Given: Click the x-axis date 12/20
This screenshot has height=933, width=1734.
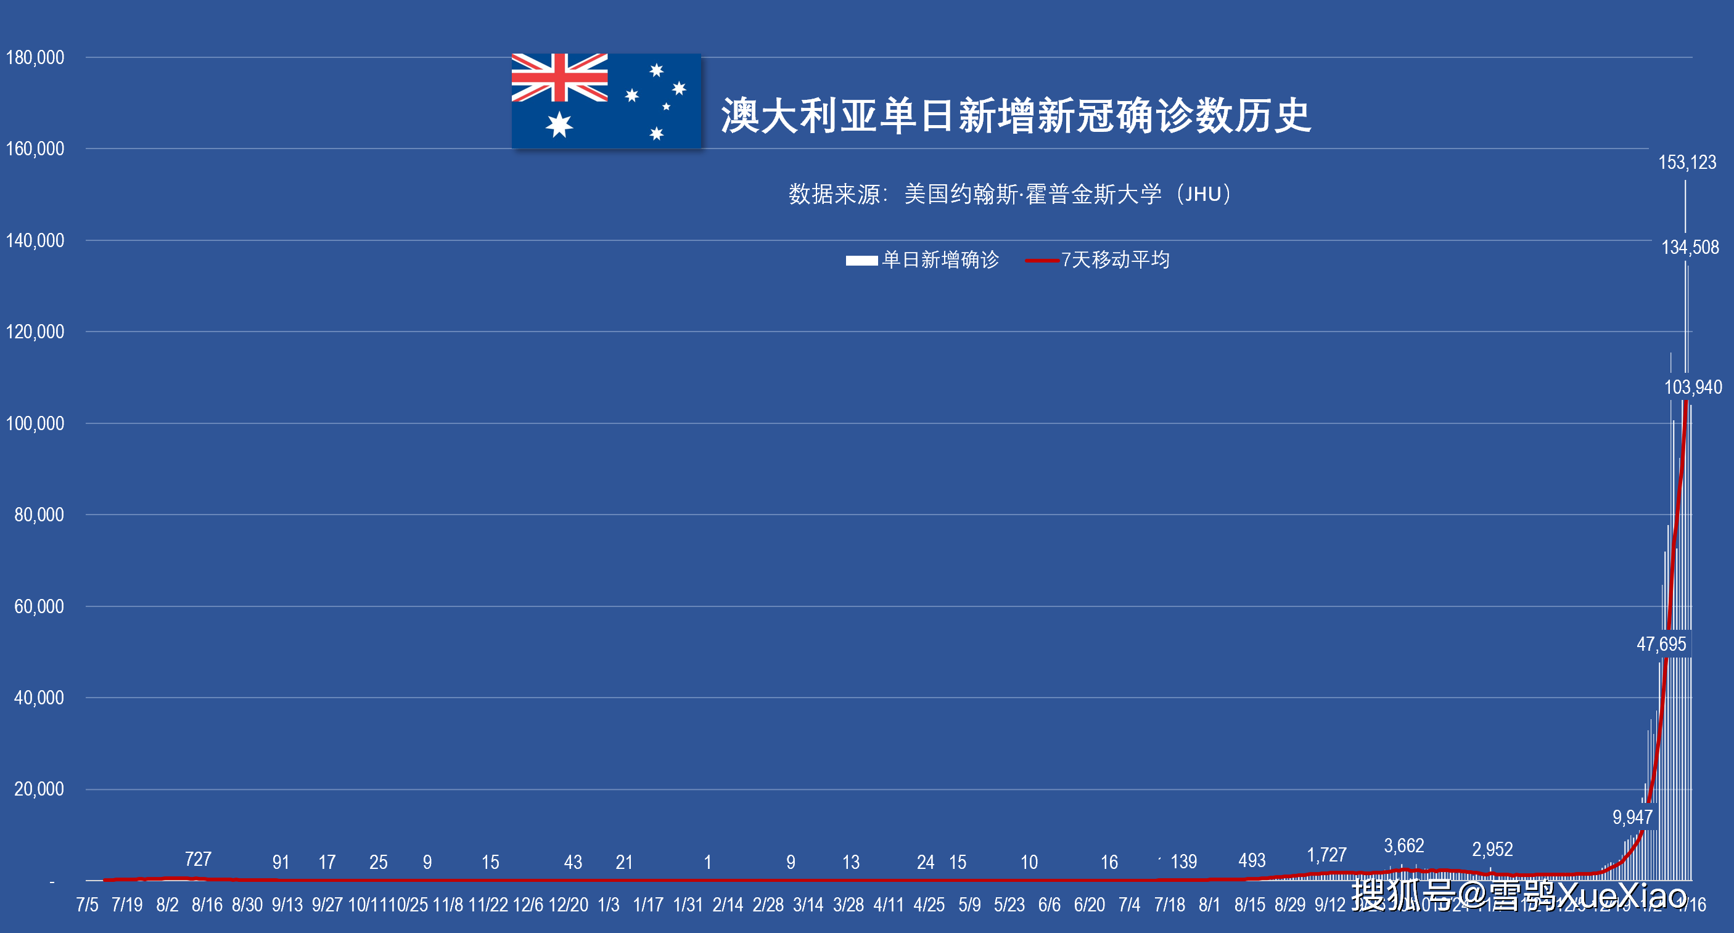Looking at the screenshot, I should [569, 905].
